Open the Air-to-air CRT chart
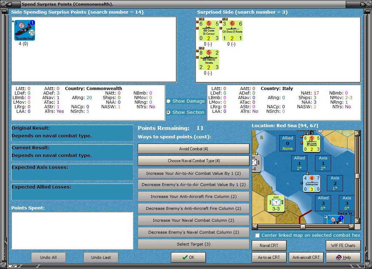This screenshot has width=372, height=269. click(x=269, y=257)
